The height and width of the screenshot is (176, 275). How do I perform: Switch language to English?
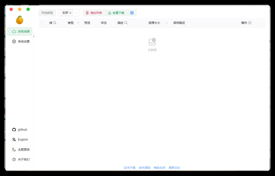[x=21, y=140]
